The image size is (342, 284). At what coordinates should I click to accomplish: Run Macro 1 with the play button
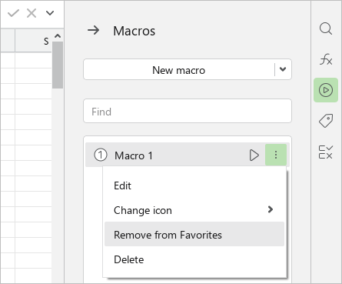coord(254,155)
